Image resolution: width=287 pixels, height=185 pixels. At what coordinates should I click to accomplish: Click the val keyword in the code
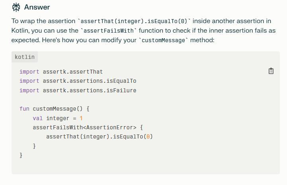(38, 118)
